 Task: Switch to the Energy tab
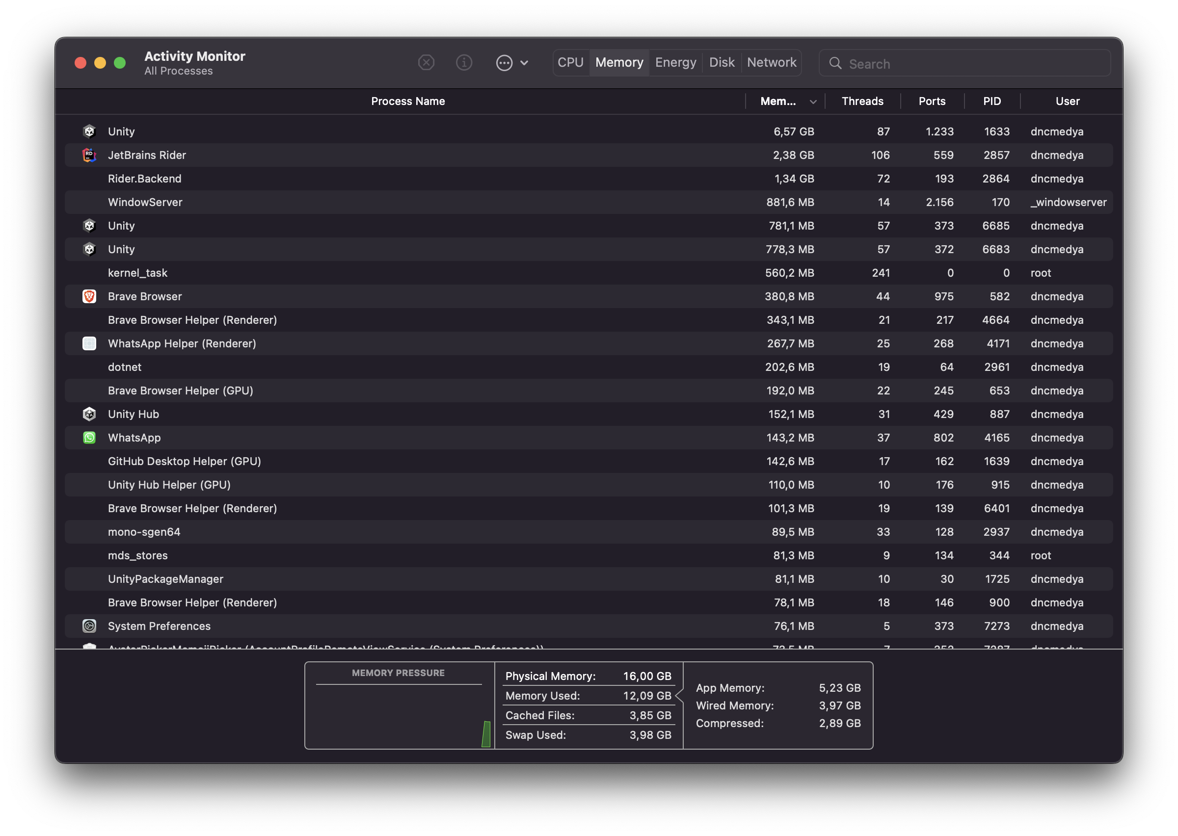pyautogui.click(x=675, y=62)
